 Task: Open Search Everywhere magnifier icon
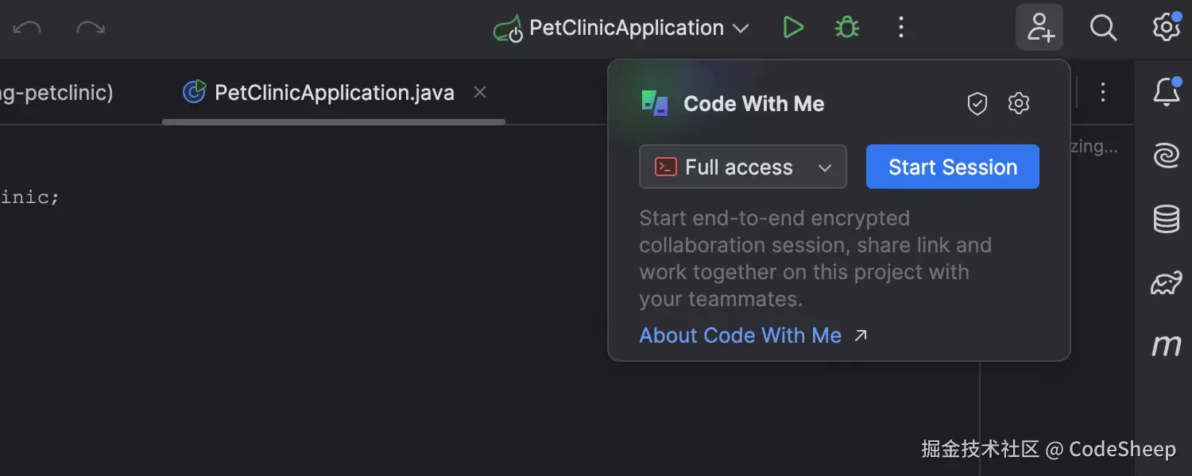click(1103, 28)
